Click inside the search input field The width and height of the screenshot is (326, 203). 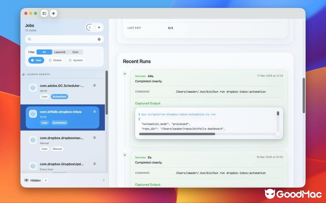(x=64, y=39)
